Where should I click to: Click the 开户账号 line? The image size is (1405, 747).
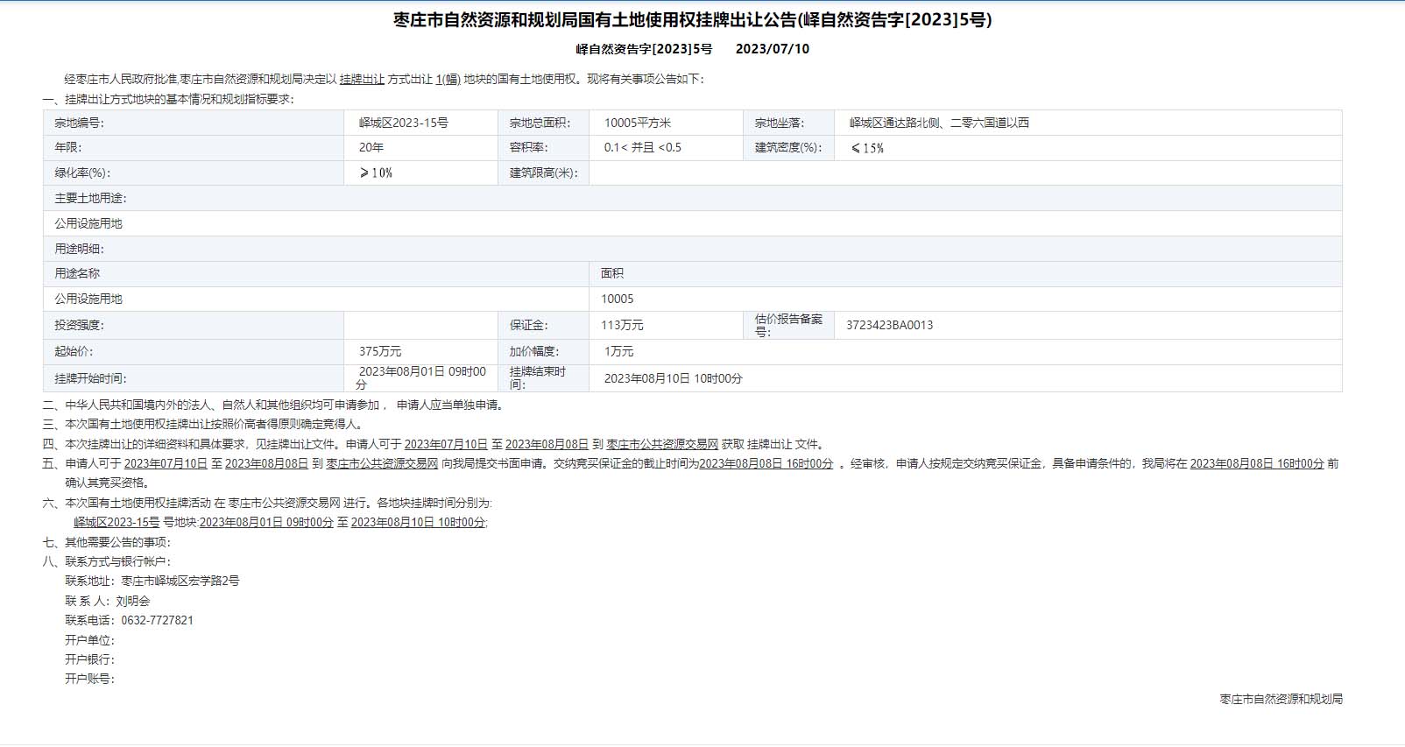pos(89,679)
